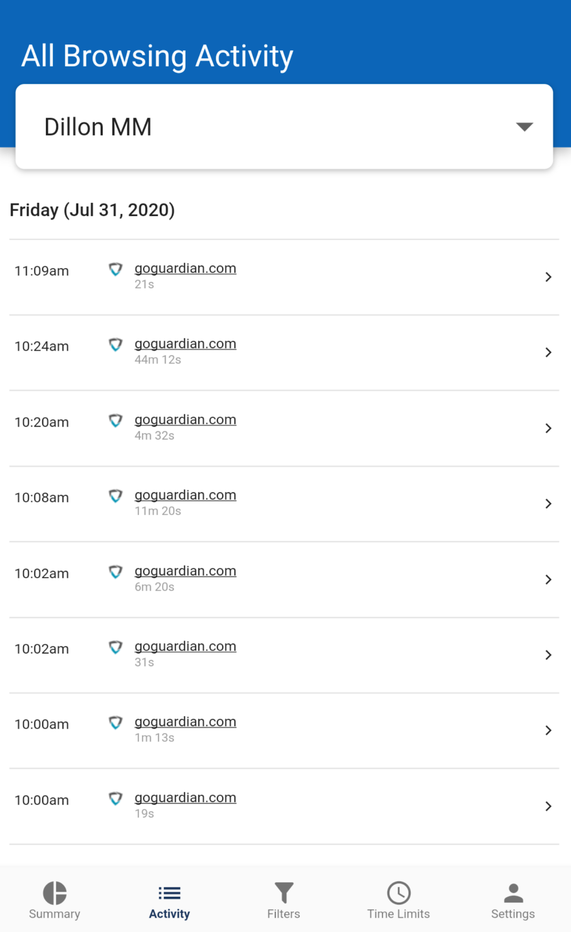571x932 pixels.
Task: Open the Settings person icon
Action: (513, 892)
